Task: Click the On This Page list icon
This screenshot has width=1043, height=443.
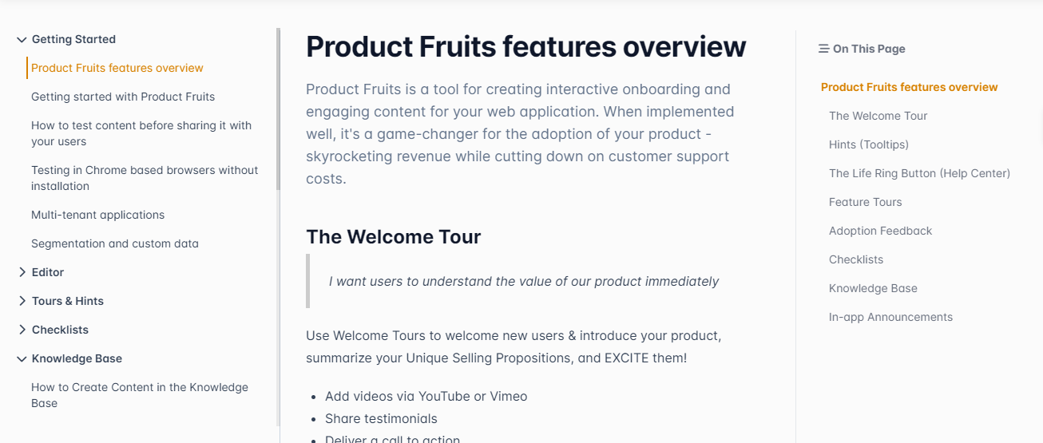Action: [x=823, y=49]
